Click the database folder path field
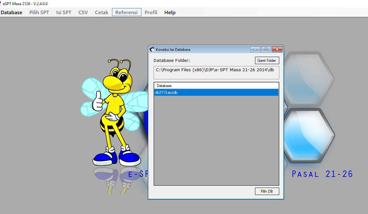368x214 pixels. coord(216,73)
